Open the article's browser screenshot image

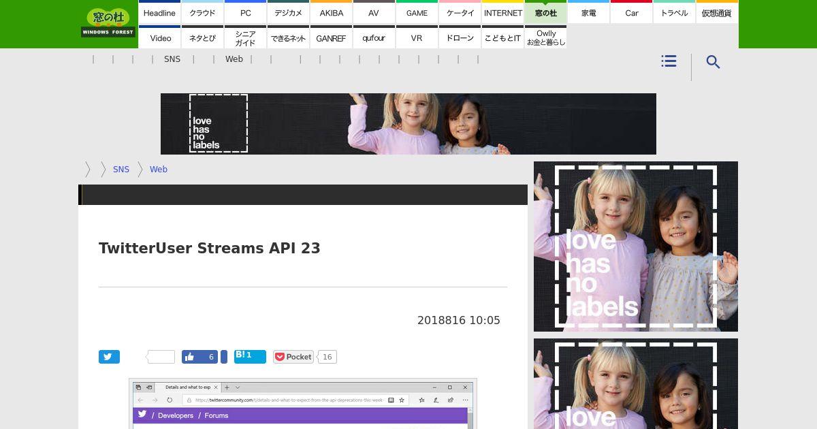pyautogui.click(x=303, y=404)
